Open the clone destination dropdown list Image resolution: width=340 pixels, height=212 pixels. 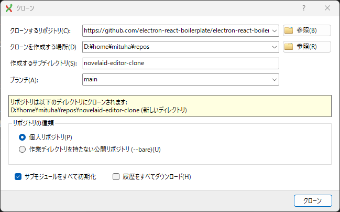pyautogui.click(x=274, y=47)
